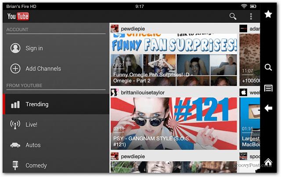The image size is (281, 177).
Task: Tap the ACCOUNT section header
Action: [18, 29]
